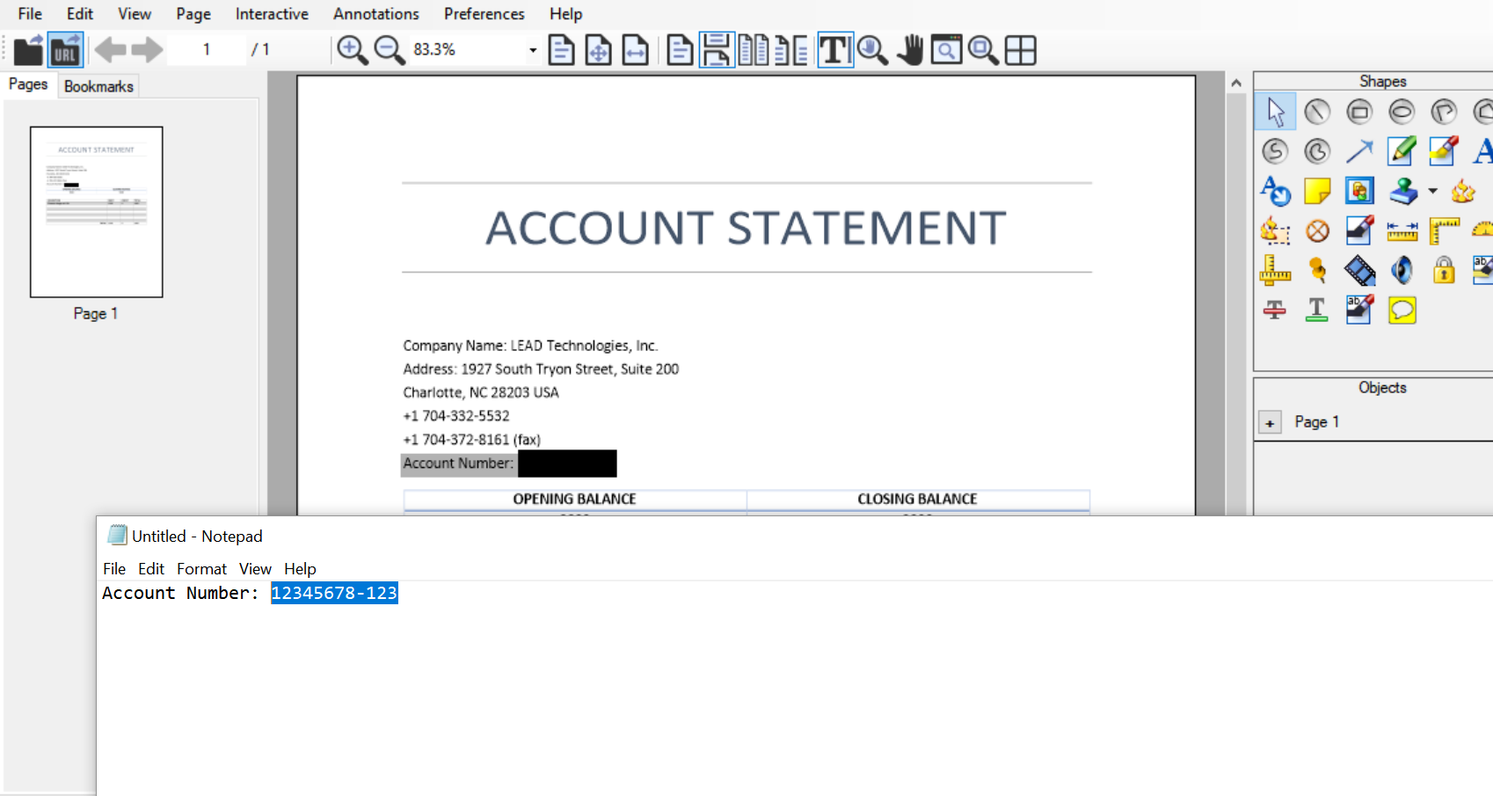Expand the Page 1 objects list

pos(1270,422)
